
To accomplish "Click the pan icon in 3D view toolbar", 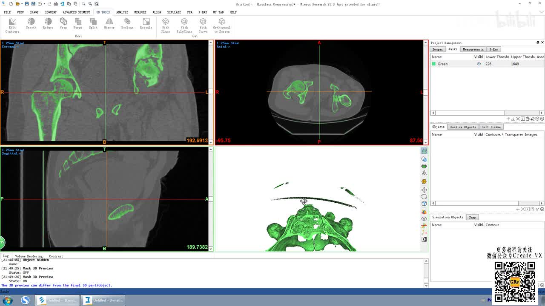I will point(424,190).
